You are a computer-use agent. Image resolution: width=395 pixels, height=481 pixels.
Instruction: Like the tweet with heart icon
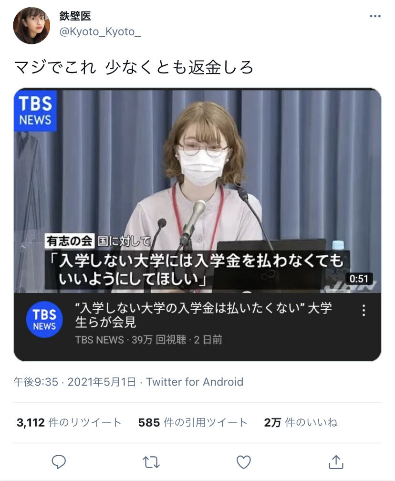tap(243, 462)
